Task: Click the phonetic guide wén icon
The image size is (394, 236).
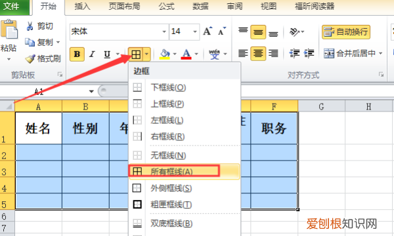Action: click(x=214, y=54)
